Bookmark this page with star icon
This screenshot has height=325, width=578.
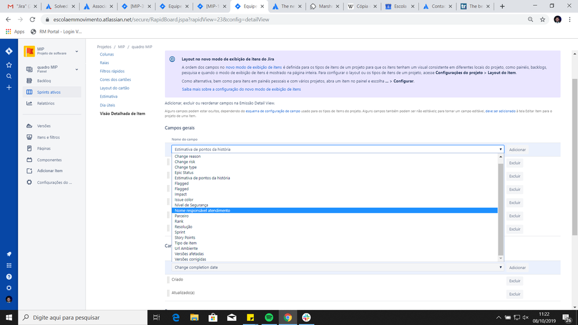pyautogui.click(x=543, y=20)
